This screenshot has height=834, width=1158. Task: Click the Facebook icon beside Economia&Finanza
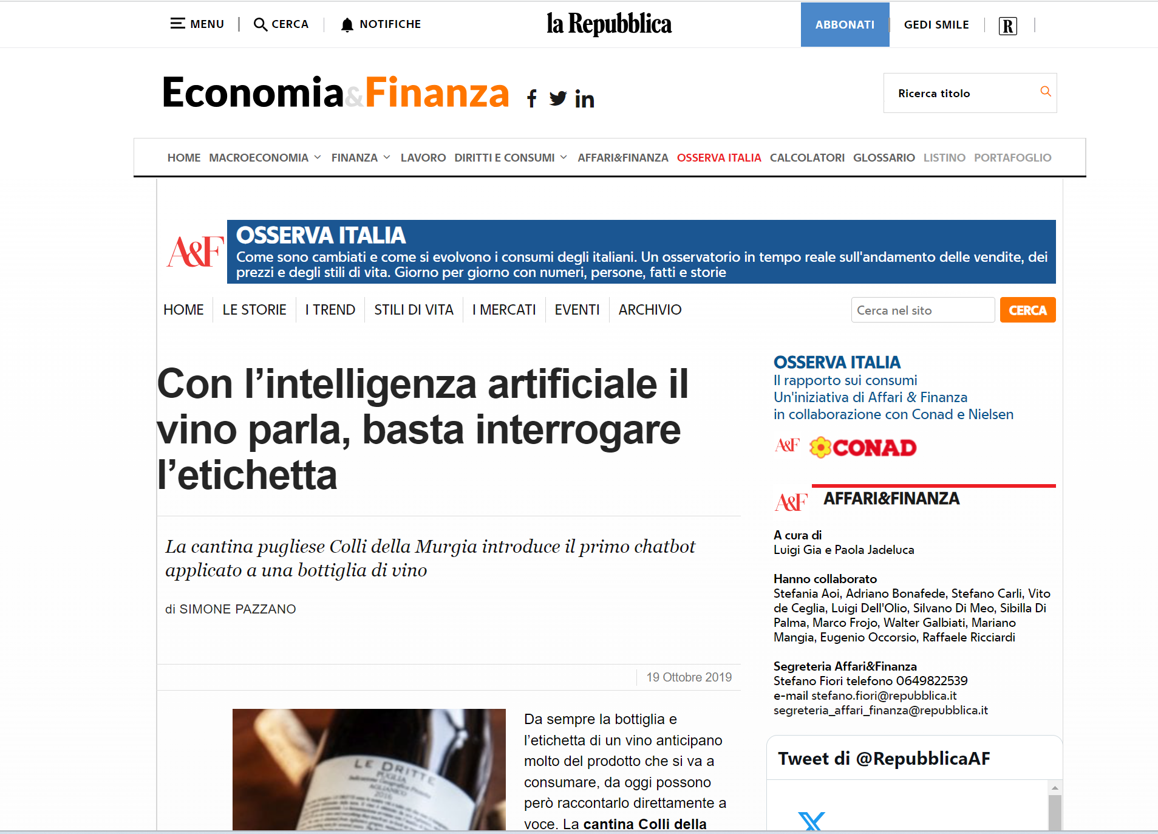532,98
